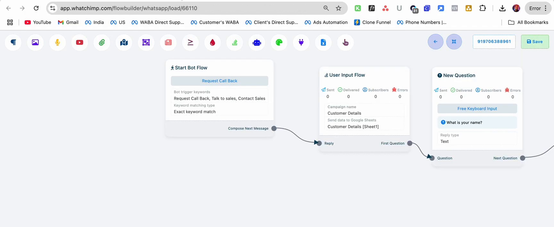Click the Next Question output connector
Image resolution: width=554 pixels, height=227 pixels.
[x=523, y=158]
